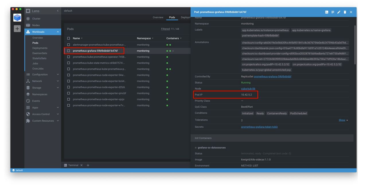
Task: Click the plus add cluster button
Action: 17,29
